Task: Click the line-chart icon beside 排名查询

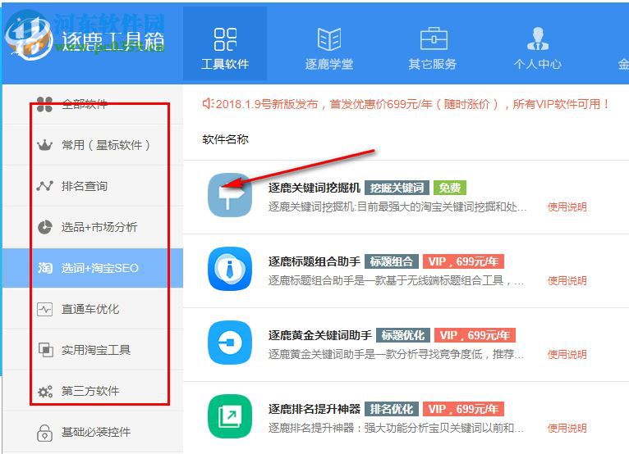Action: coord(44,186)
